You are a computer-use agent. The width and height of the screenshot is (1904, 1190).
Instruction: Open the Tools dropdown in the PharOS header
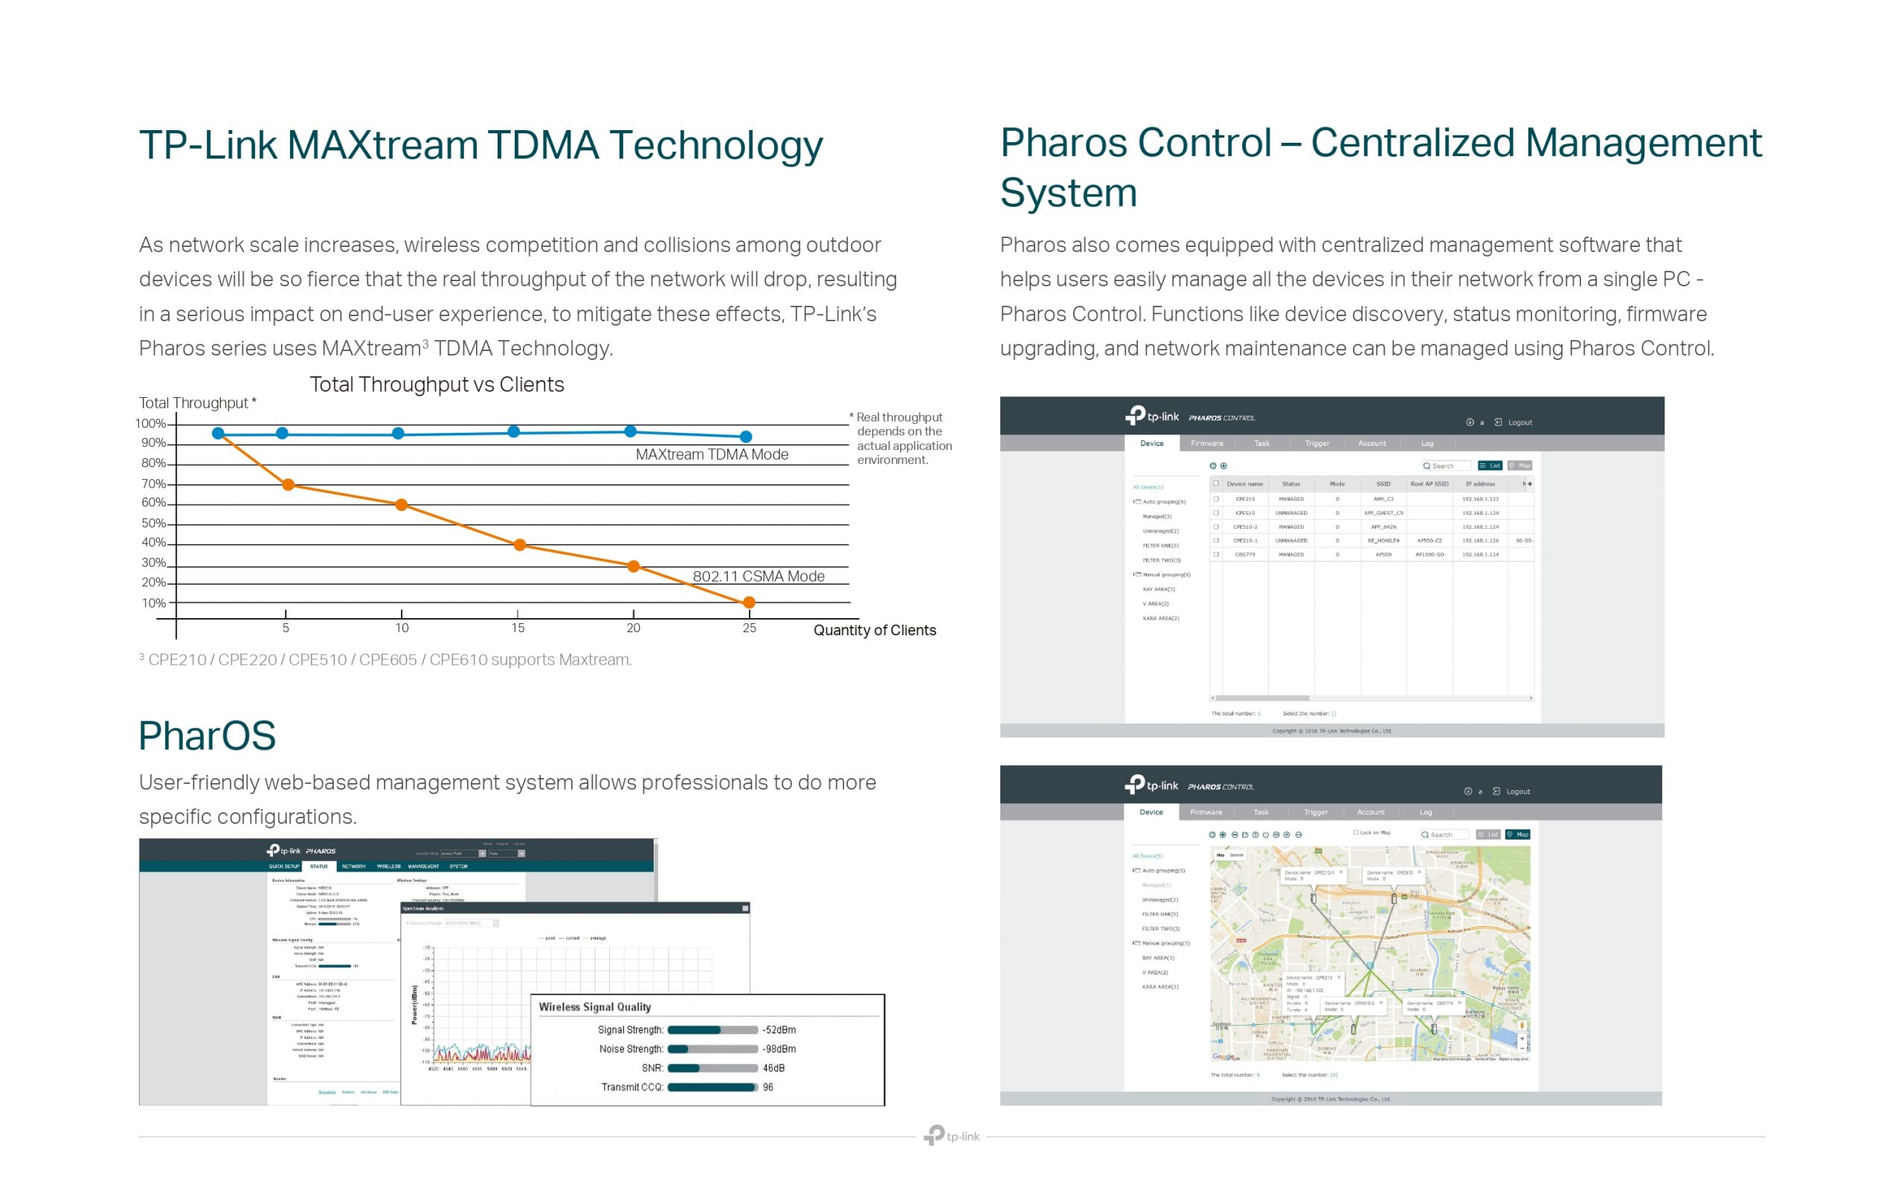point(506,854)
